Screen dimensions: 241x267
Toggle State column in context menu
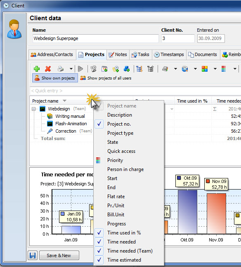129,142
